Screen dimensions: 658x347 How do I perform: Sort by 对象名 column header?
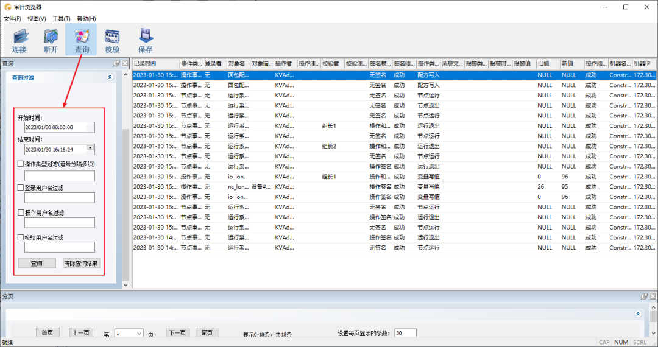[x=238, y=64]
